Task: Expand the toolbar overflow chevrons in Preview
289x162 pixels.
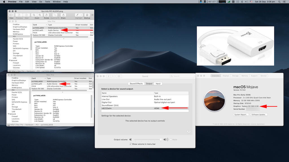Action: point(92,15)
